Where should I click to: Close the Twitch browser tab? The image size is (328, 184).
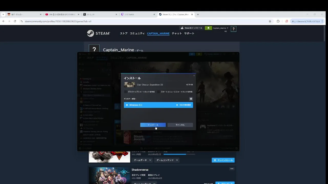coord(154,15)
